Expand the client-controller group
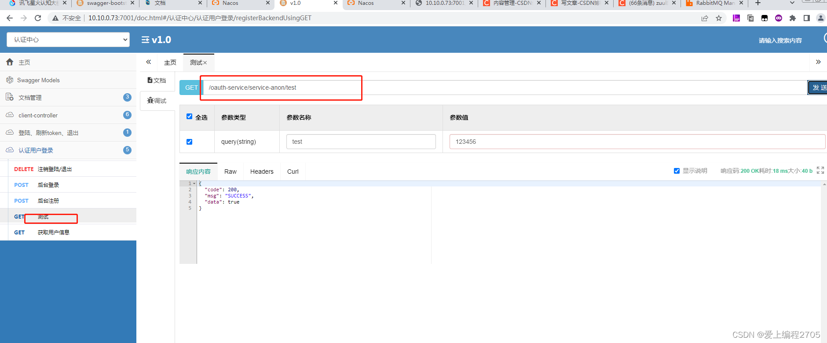Image resolution: width=827 pixels, height=343 pixels. coord(68,115)
